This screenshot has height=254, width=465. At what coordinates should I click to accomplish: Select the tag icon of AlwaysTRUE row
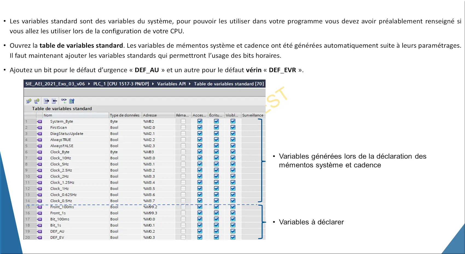point(40,140)
